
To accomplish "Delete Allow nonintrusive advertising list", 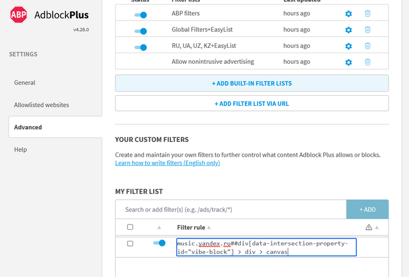I will point(368,62).
